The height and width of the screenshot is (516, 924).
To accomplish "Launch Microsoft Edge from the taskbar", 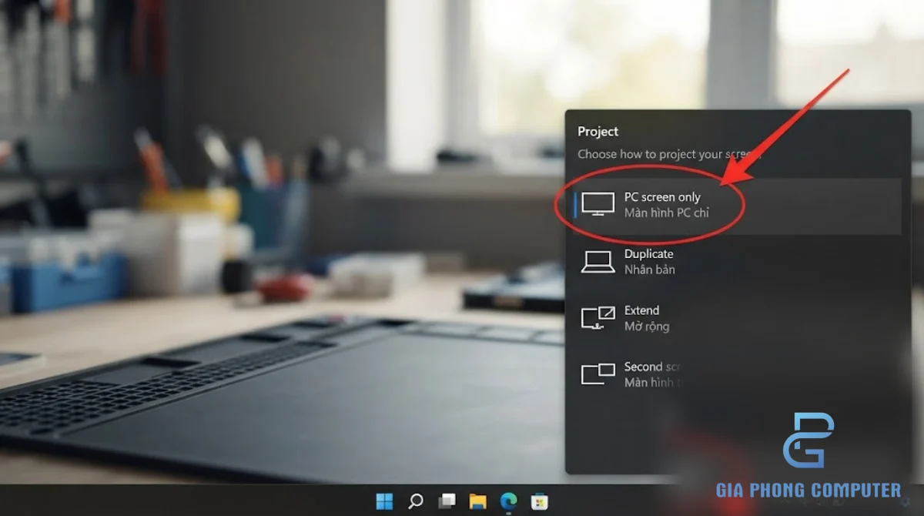I will click(x=509, y=501).
